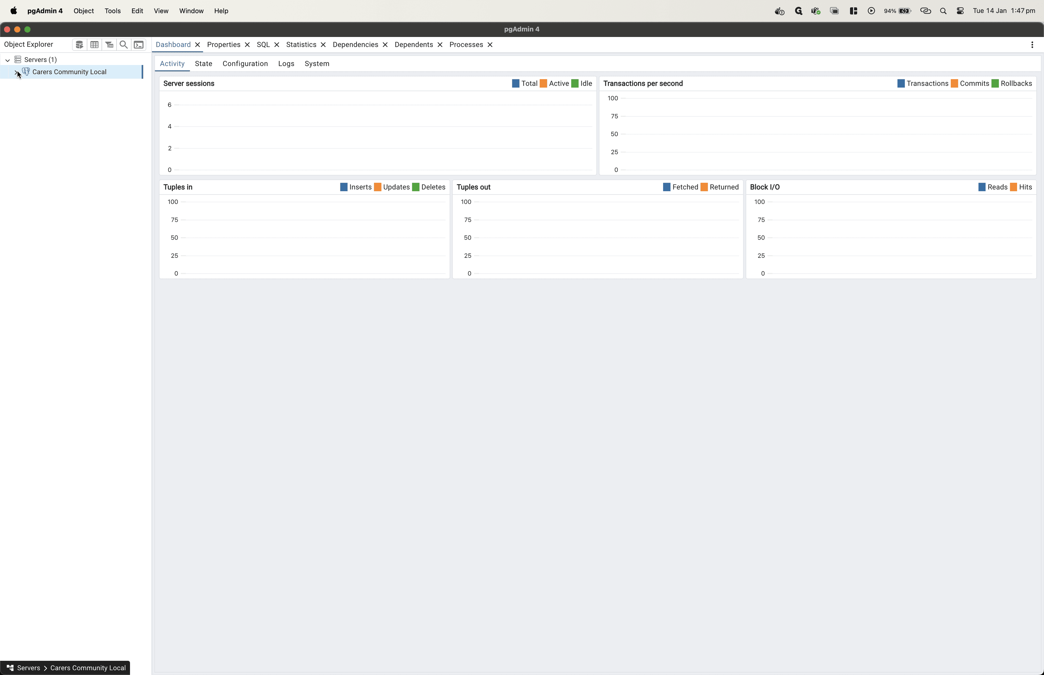Click the orange Hits legend swatch
1044x675 pixels.
[1013, 187]
